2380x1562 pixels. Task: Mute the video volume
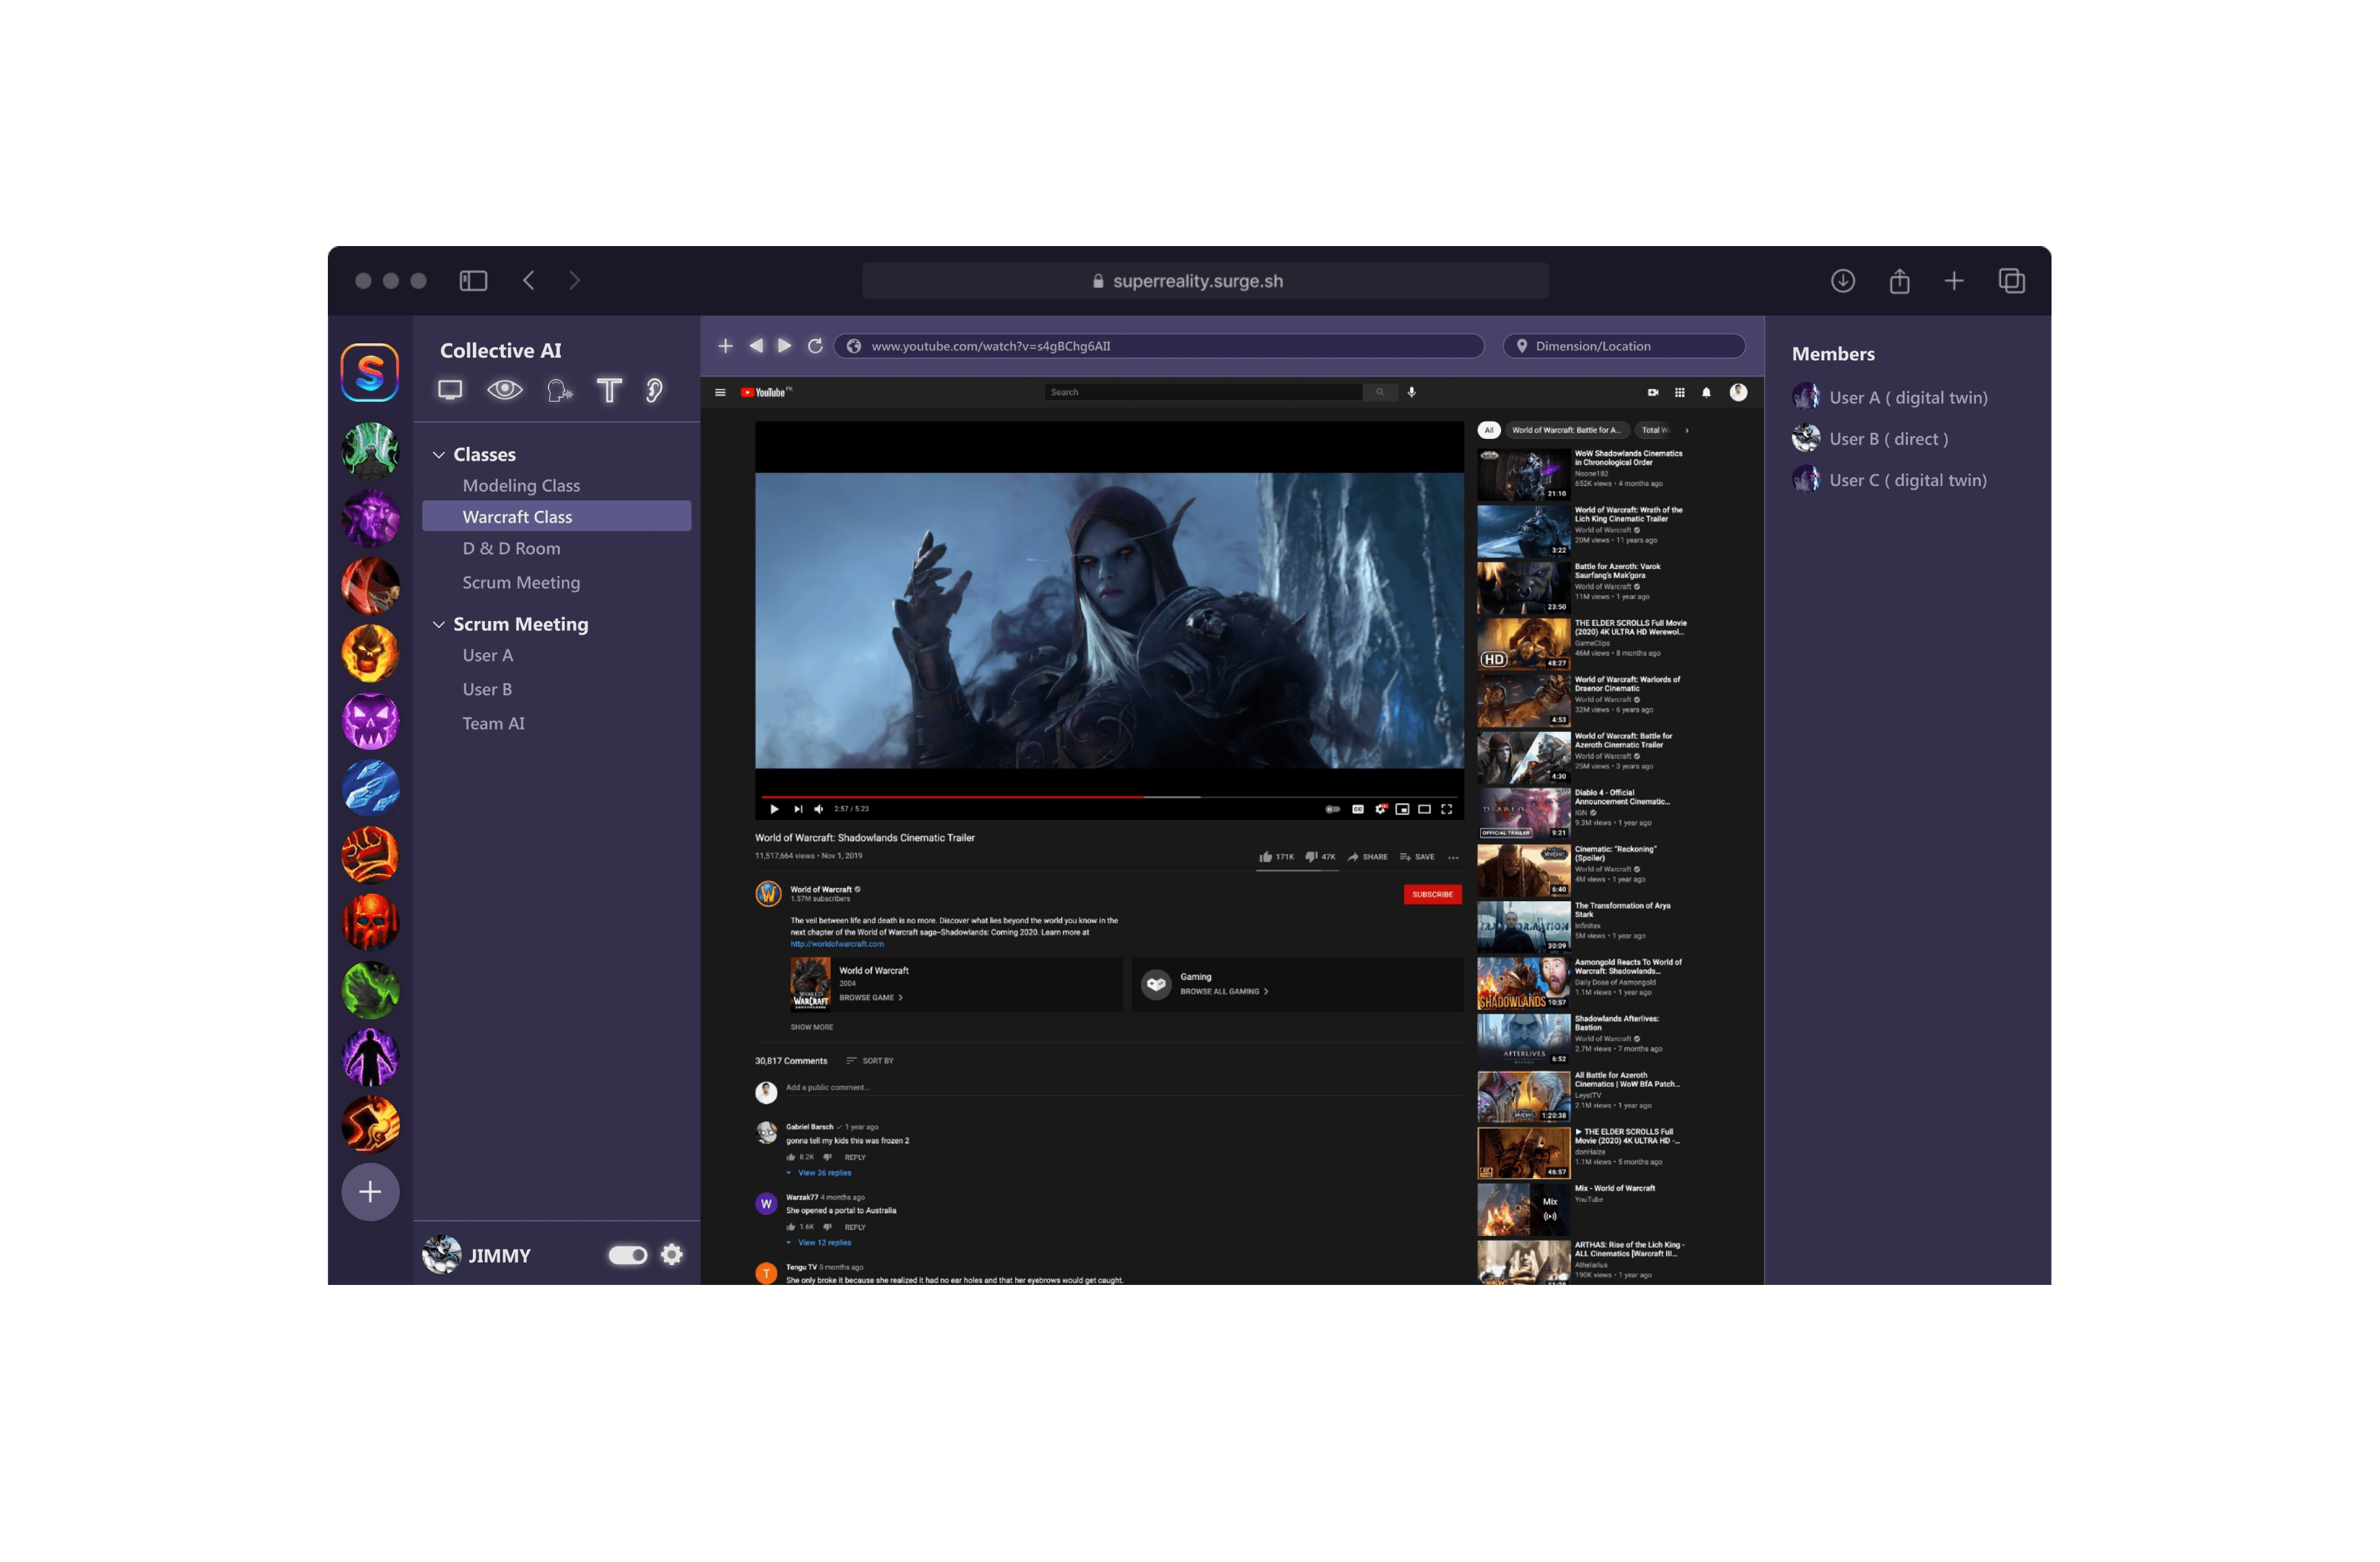pyautogui.click(x=819, y=810)
